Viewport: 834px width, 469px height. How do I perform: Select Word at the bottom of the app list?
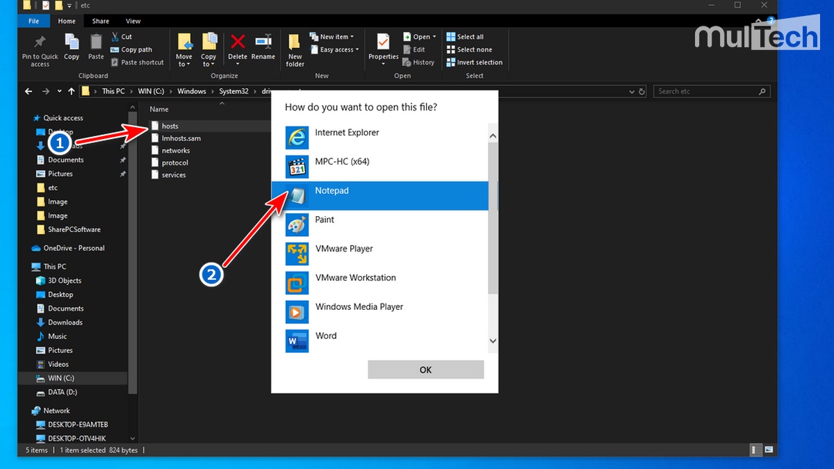tap(327, 335)
